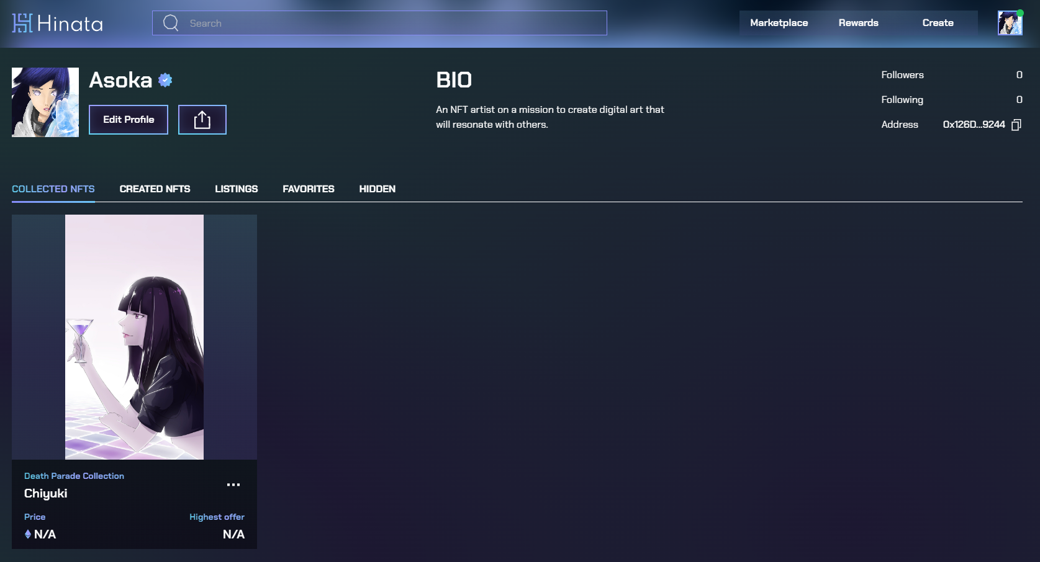Click the verified badge next to Asoka
Image resolution: width=1040 pixels, height=562 pixels.
165,80
